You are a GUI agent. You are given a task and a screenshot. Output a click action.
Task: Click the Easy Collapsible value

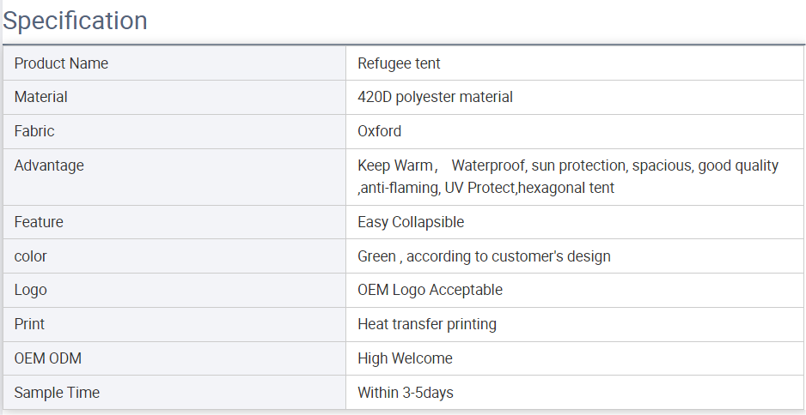pyautogui.click(x=411, y=222)
